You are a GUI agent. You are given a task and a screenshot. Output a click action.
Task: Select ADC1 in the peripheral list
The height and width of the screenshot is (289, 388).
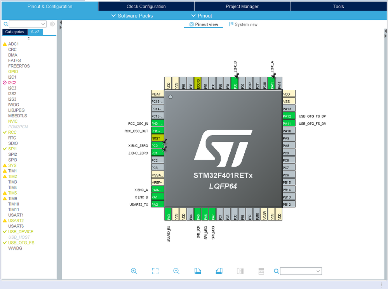pyautogui.click(x=13, y=44)
